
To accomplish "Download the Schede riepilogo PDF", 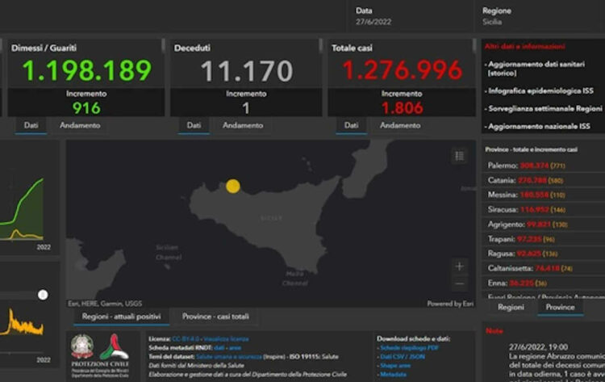I will pos(410,347).
